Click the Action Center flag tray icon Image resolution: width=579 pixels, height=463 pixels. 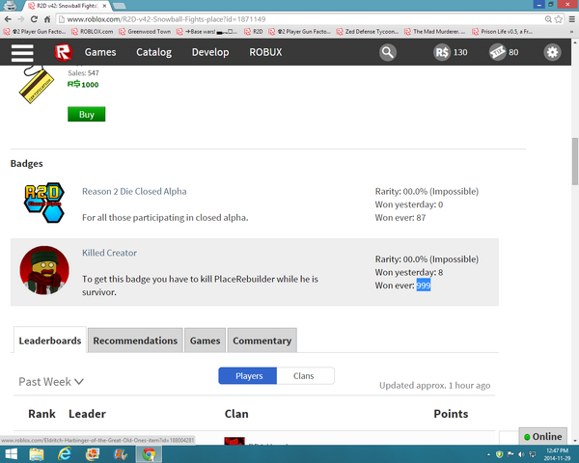510,454
